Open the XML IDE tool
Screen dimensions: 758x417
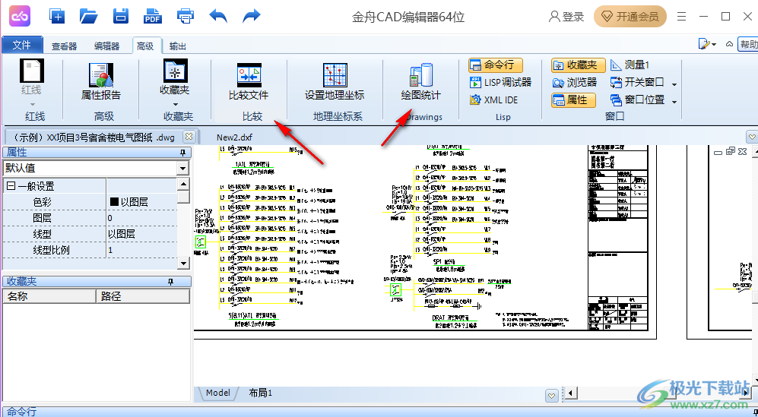(494, 100)
